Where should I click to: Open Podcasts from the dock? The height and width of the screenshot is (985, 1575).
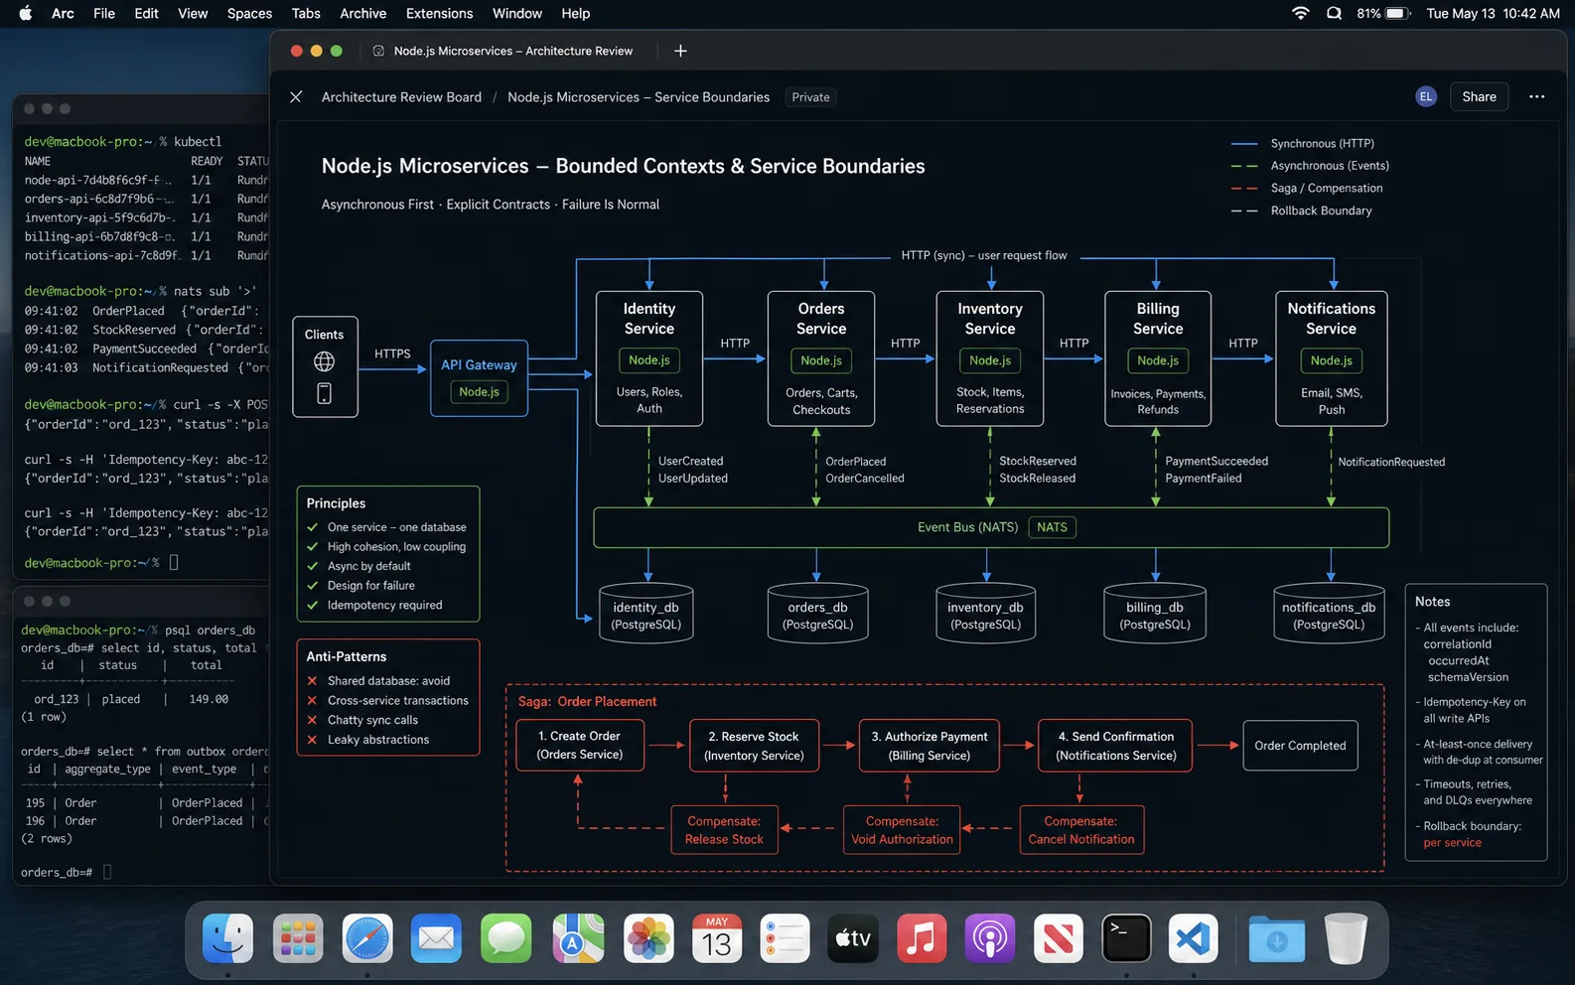click(990, 938)
